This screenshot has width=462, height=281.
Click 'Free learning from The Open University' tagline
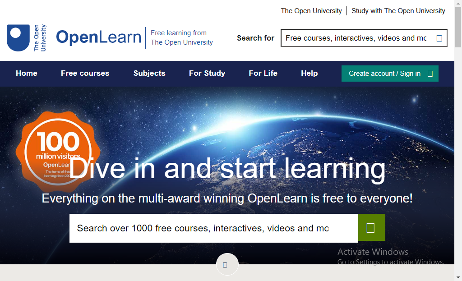(x=182, y=38)
